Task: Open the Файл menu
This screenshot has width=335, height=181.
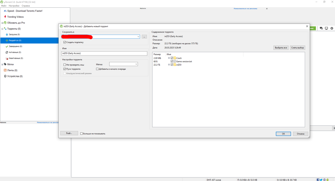Action: [4, 6]
